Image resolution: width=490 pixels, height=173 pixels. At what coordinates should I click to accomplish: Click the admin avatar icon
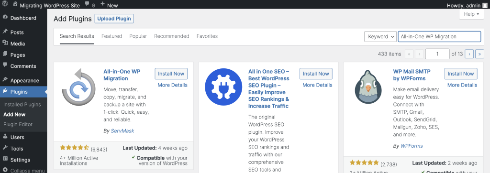[485, 5]
